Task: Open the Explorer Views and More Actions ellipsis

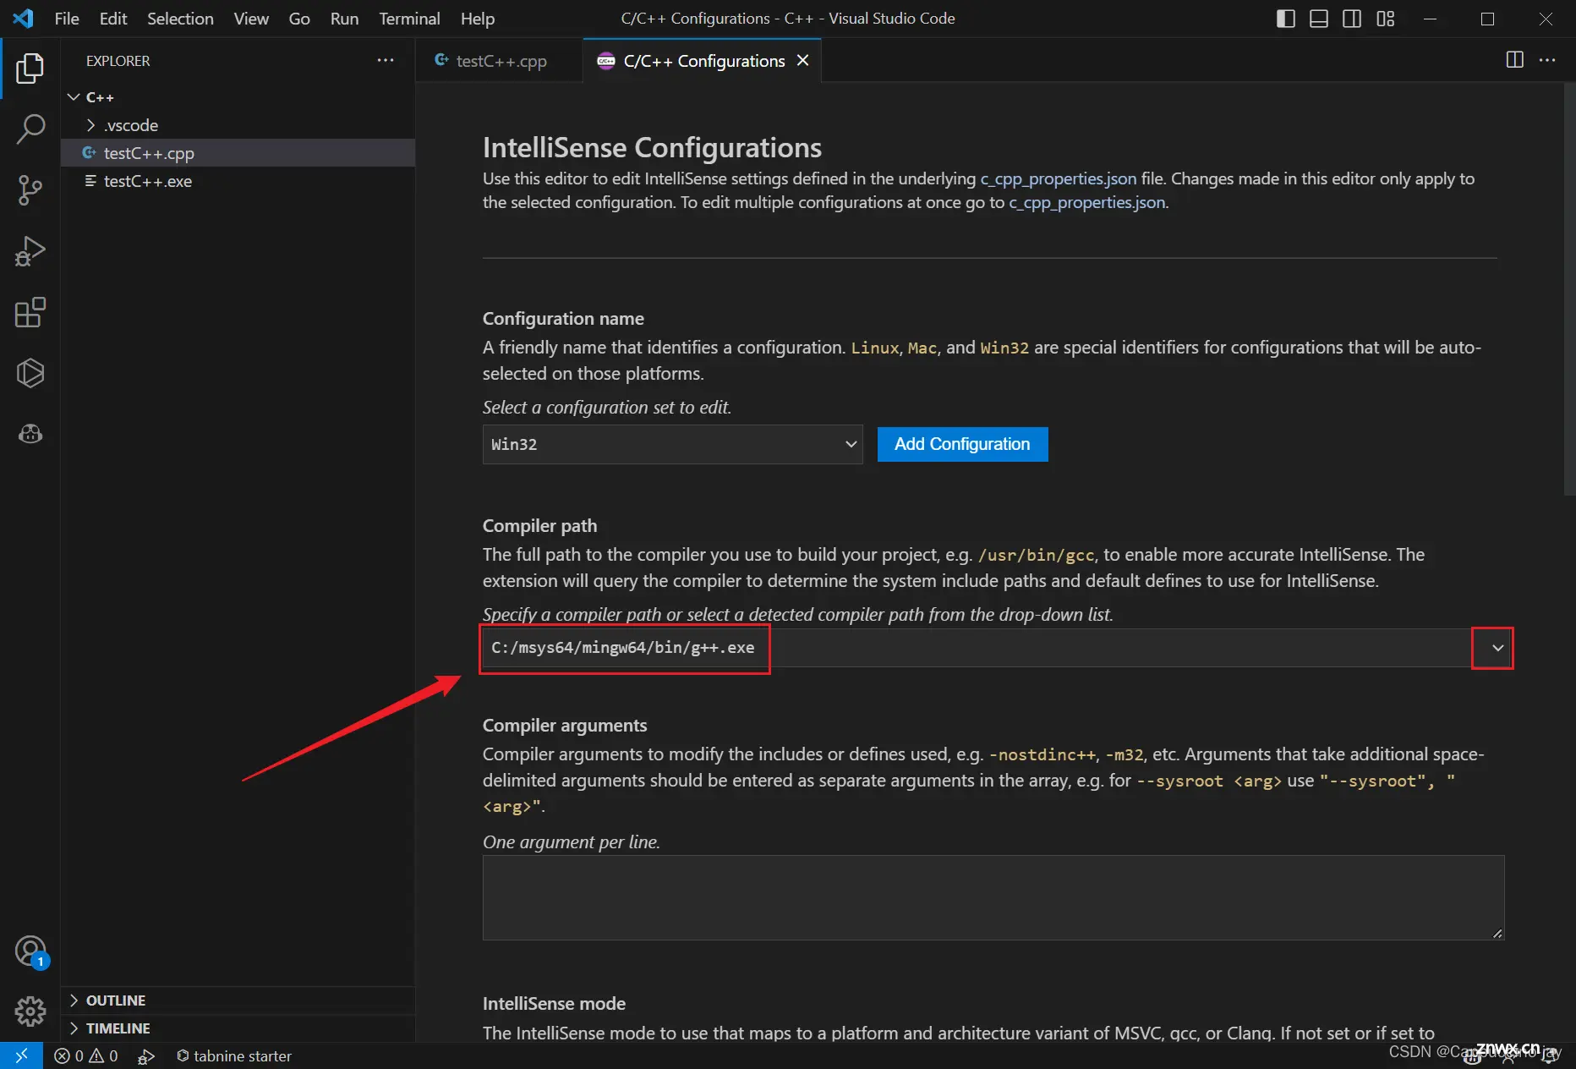Action: 386,60
